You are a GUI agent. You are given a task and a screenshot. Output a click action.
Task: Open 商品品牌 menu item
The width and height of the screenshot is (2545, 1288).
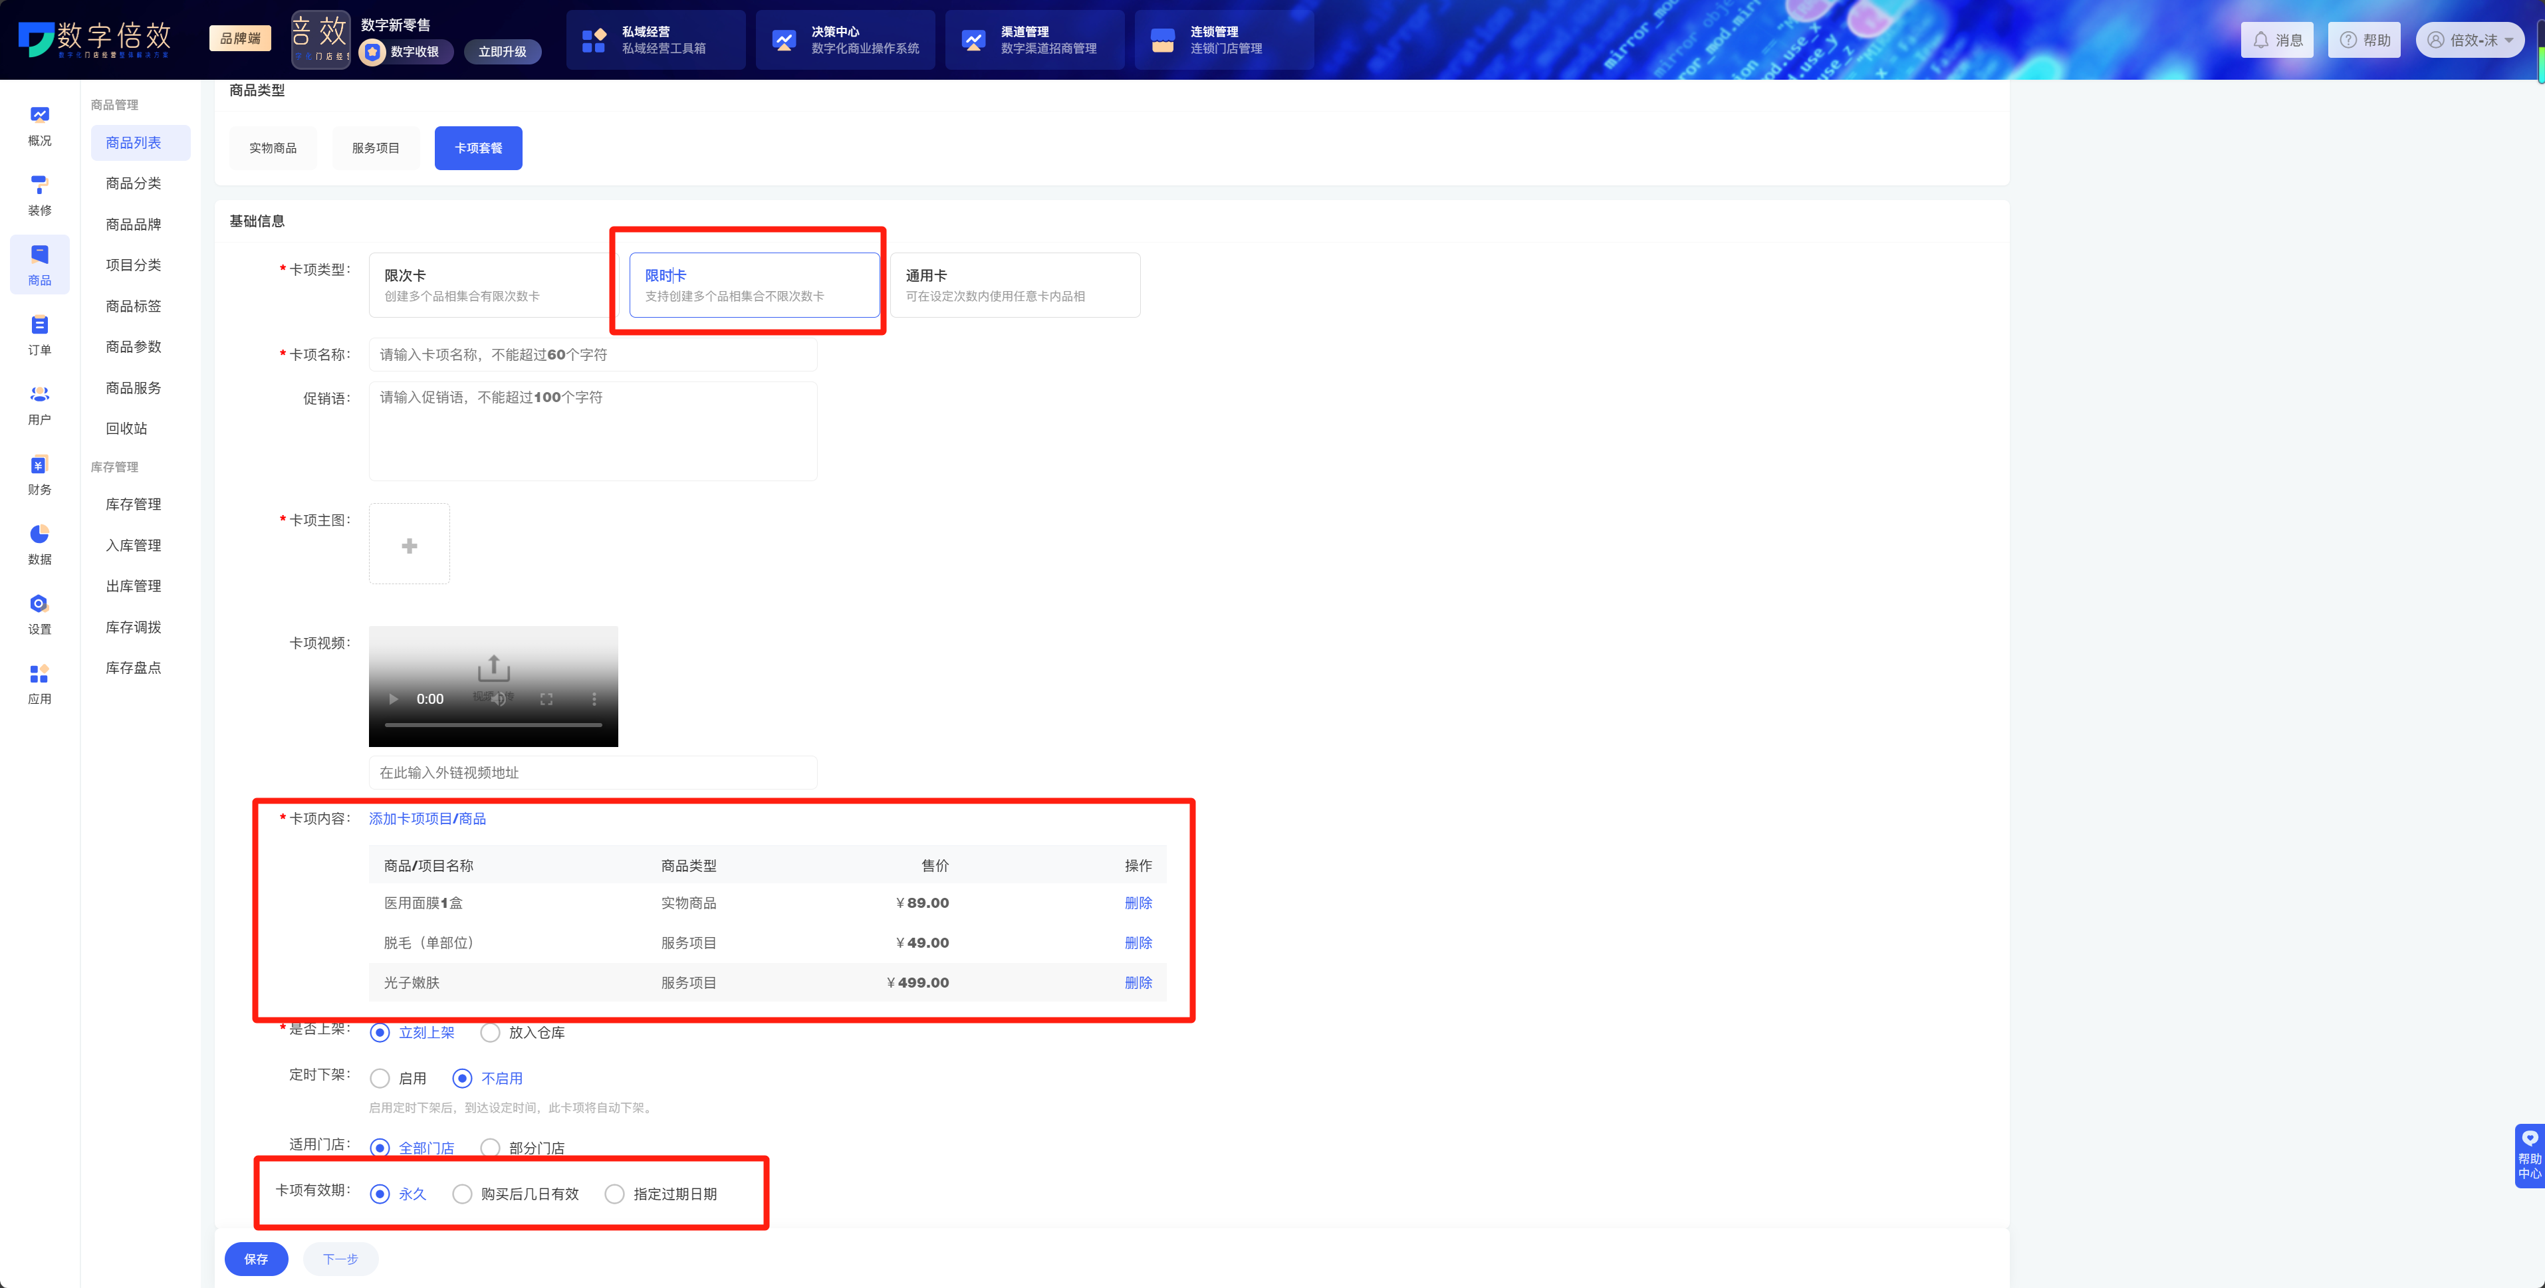(134, 224)
